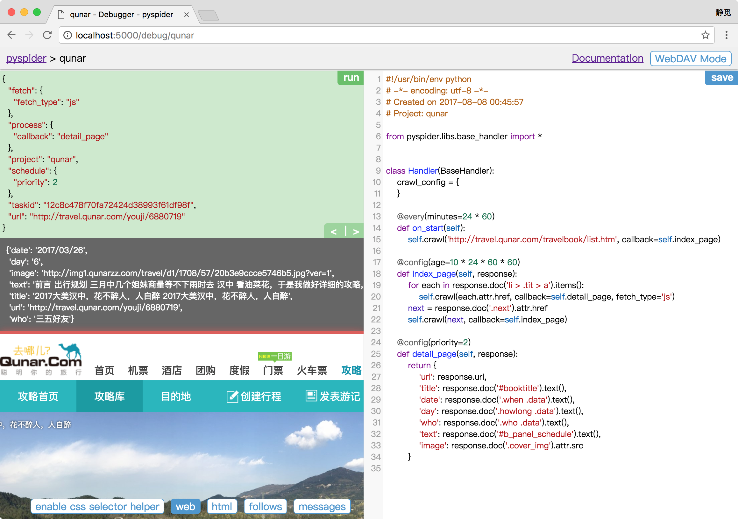Open the follows tab

click(x=265, y=506)
